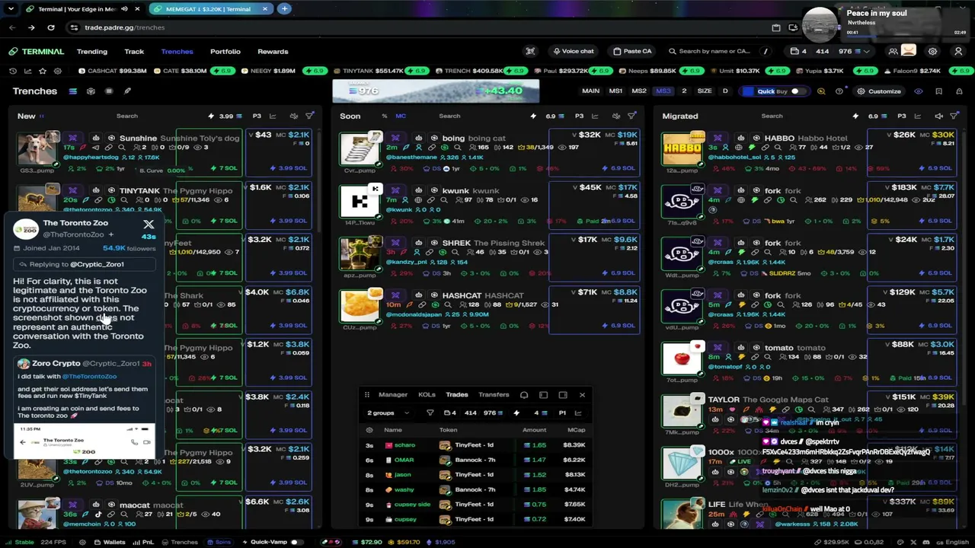The height and width of the screenshot is (548, 975).
Task: Click the Solana chain icon beside Trenches
Action: coord(72,91)
